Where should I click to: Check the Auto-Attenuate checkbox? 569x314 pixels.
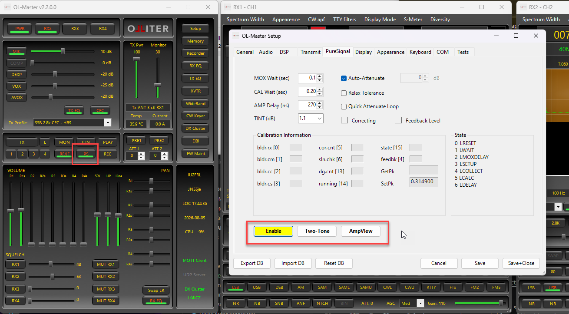point(344,78)
